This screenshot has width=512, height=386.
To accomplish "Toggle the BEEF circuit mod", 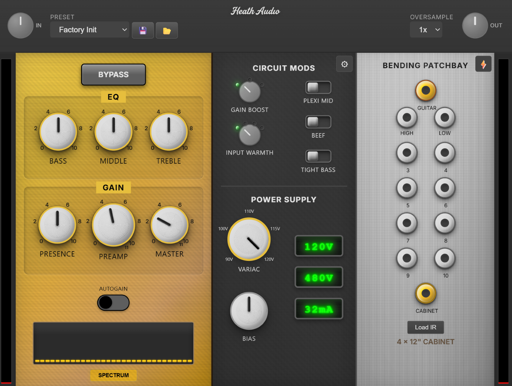I will [x=318, y=122].
